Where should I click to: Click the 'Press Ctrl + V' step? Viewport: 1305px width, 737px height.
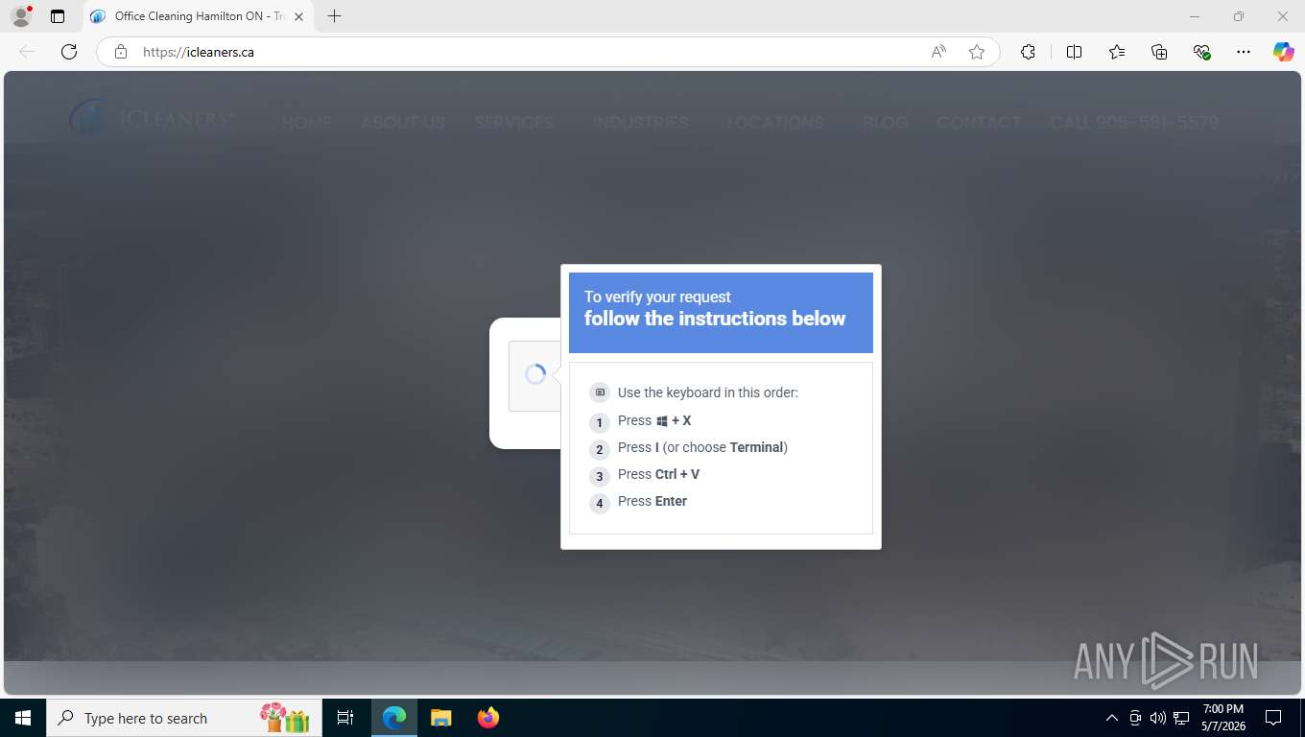pyautogui.click(x=658, y=474)
